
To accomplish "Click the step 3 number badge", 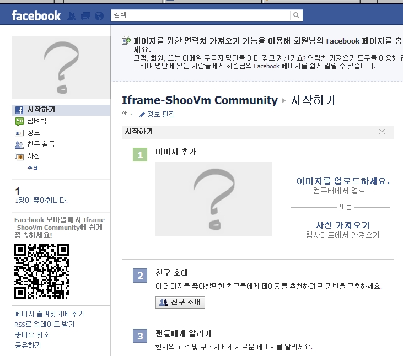I will (140, 336).
